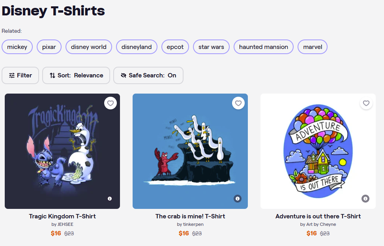Screen dimensions: 384x246
Task: Show info for Adventure is out there design
Action: click(365, 199)
